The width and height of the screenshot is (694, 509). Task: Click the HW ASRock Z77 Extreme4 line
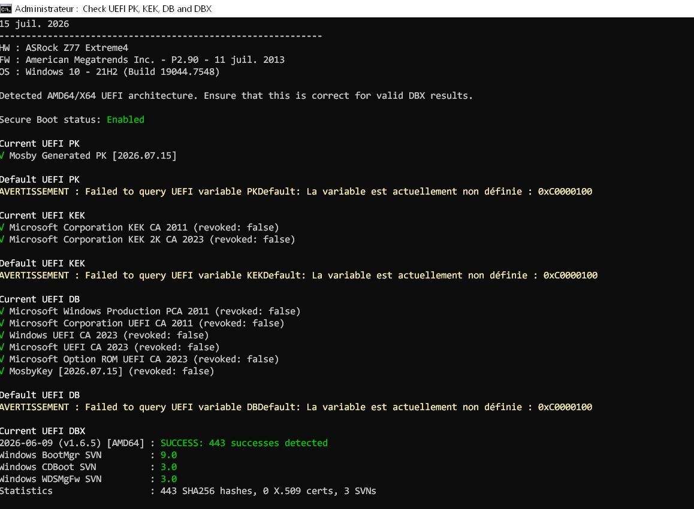(x=64, y=48)
